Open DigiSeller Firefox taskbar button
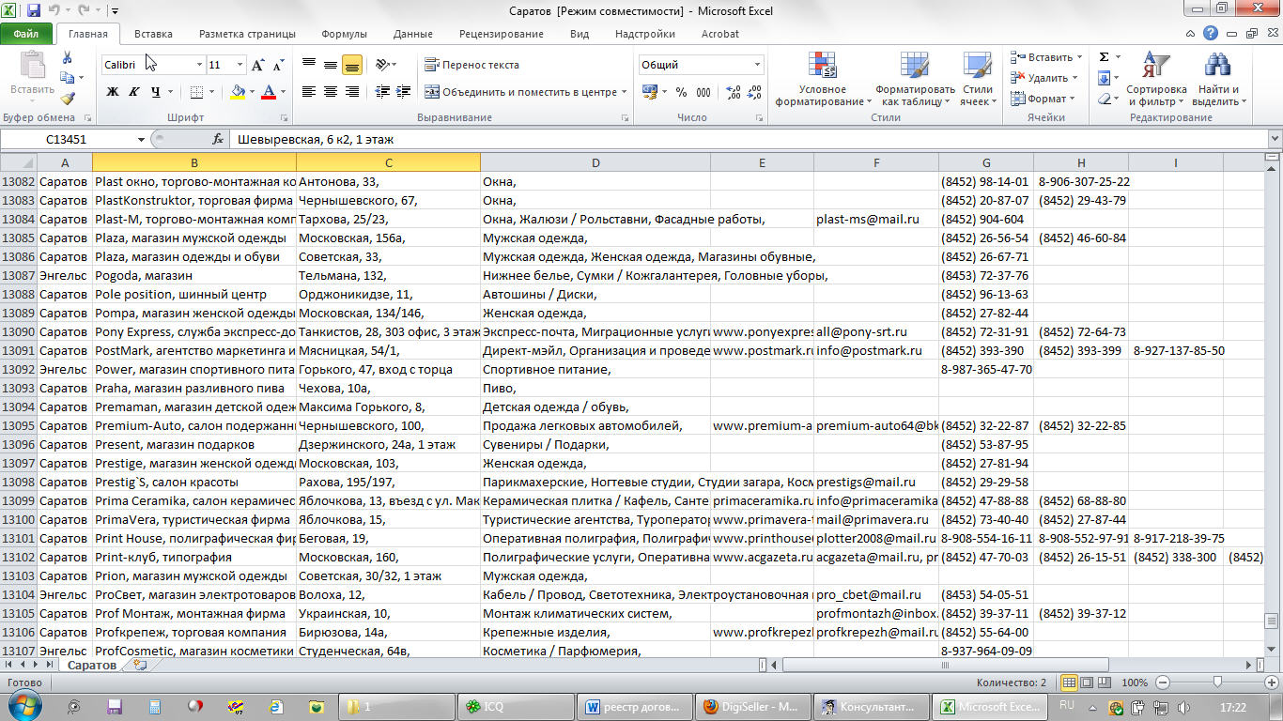 click(x=752, y=706)
